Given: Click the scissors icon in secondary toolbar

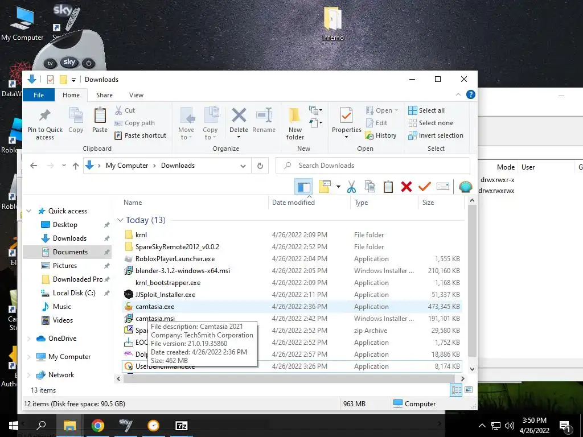Looking at the screenshot, I should click(351, 187).
